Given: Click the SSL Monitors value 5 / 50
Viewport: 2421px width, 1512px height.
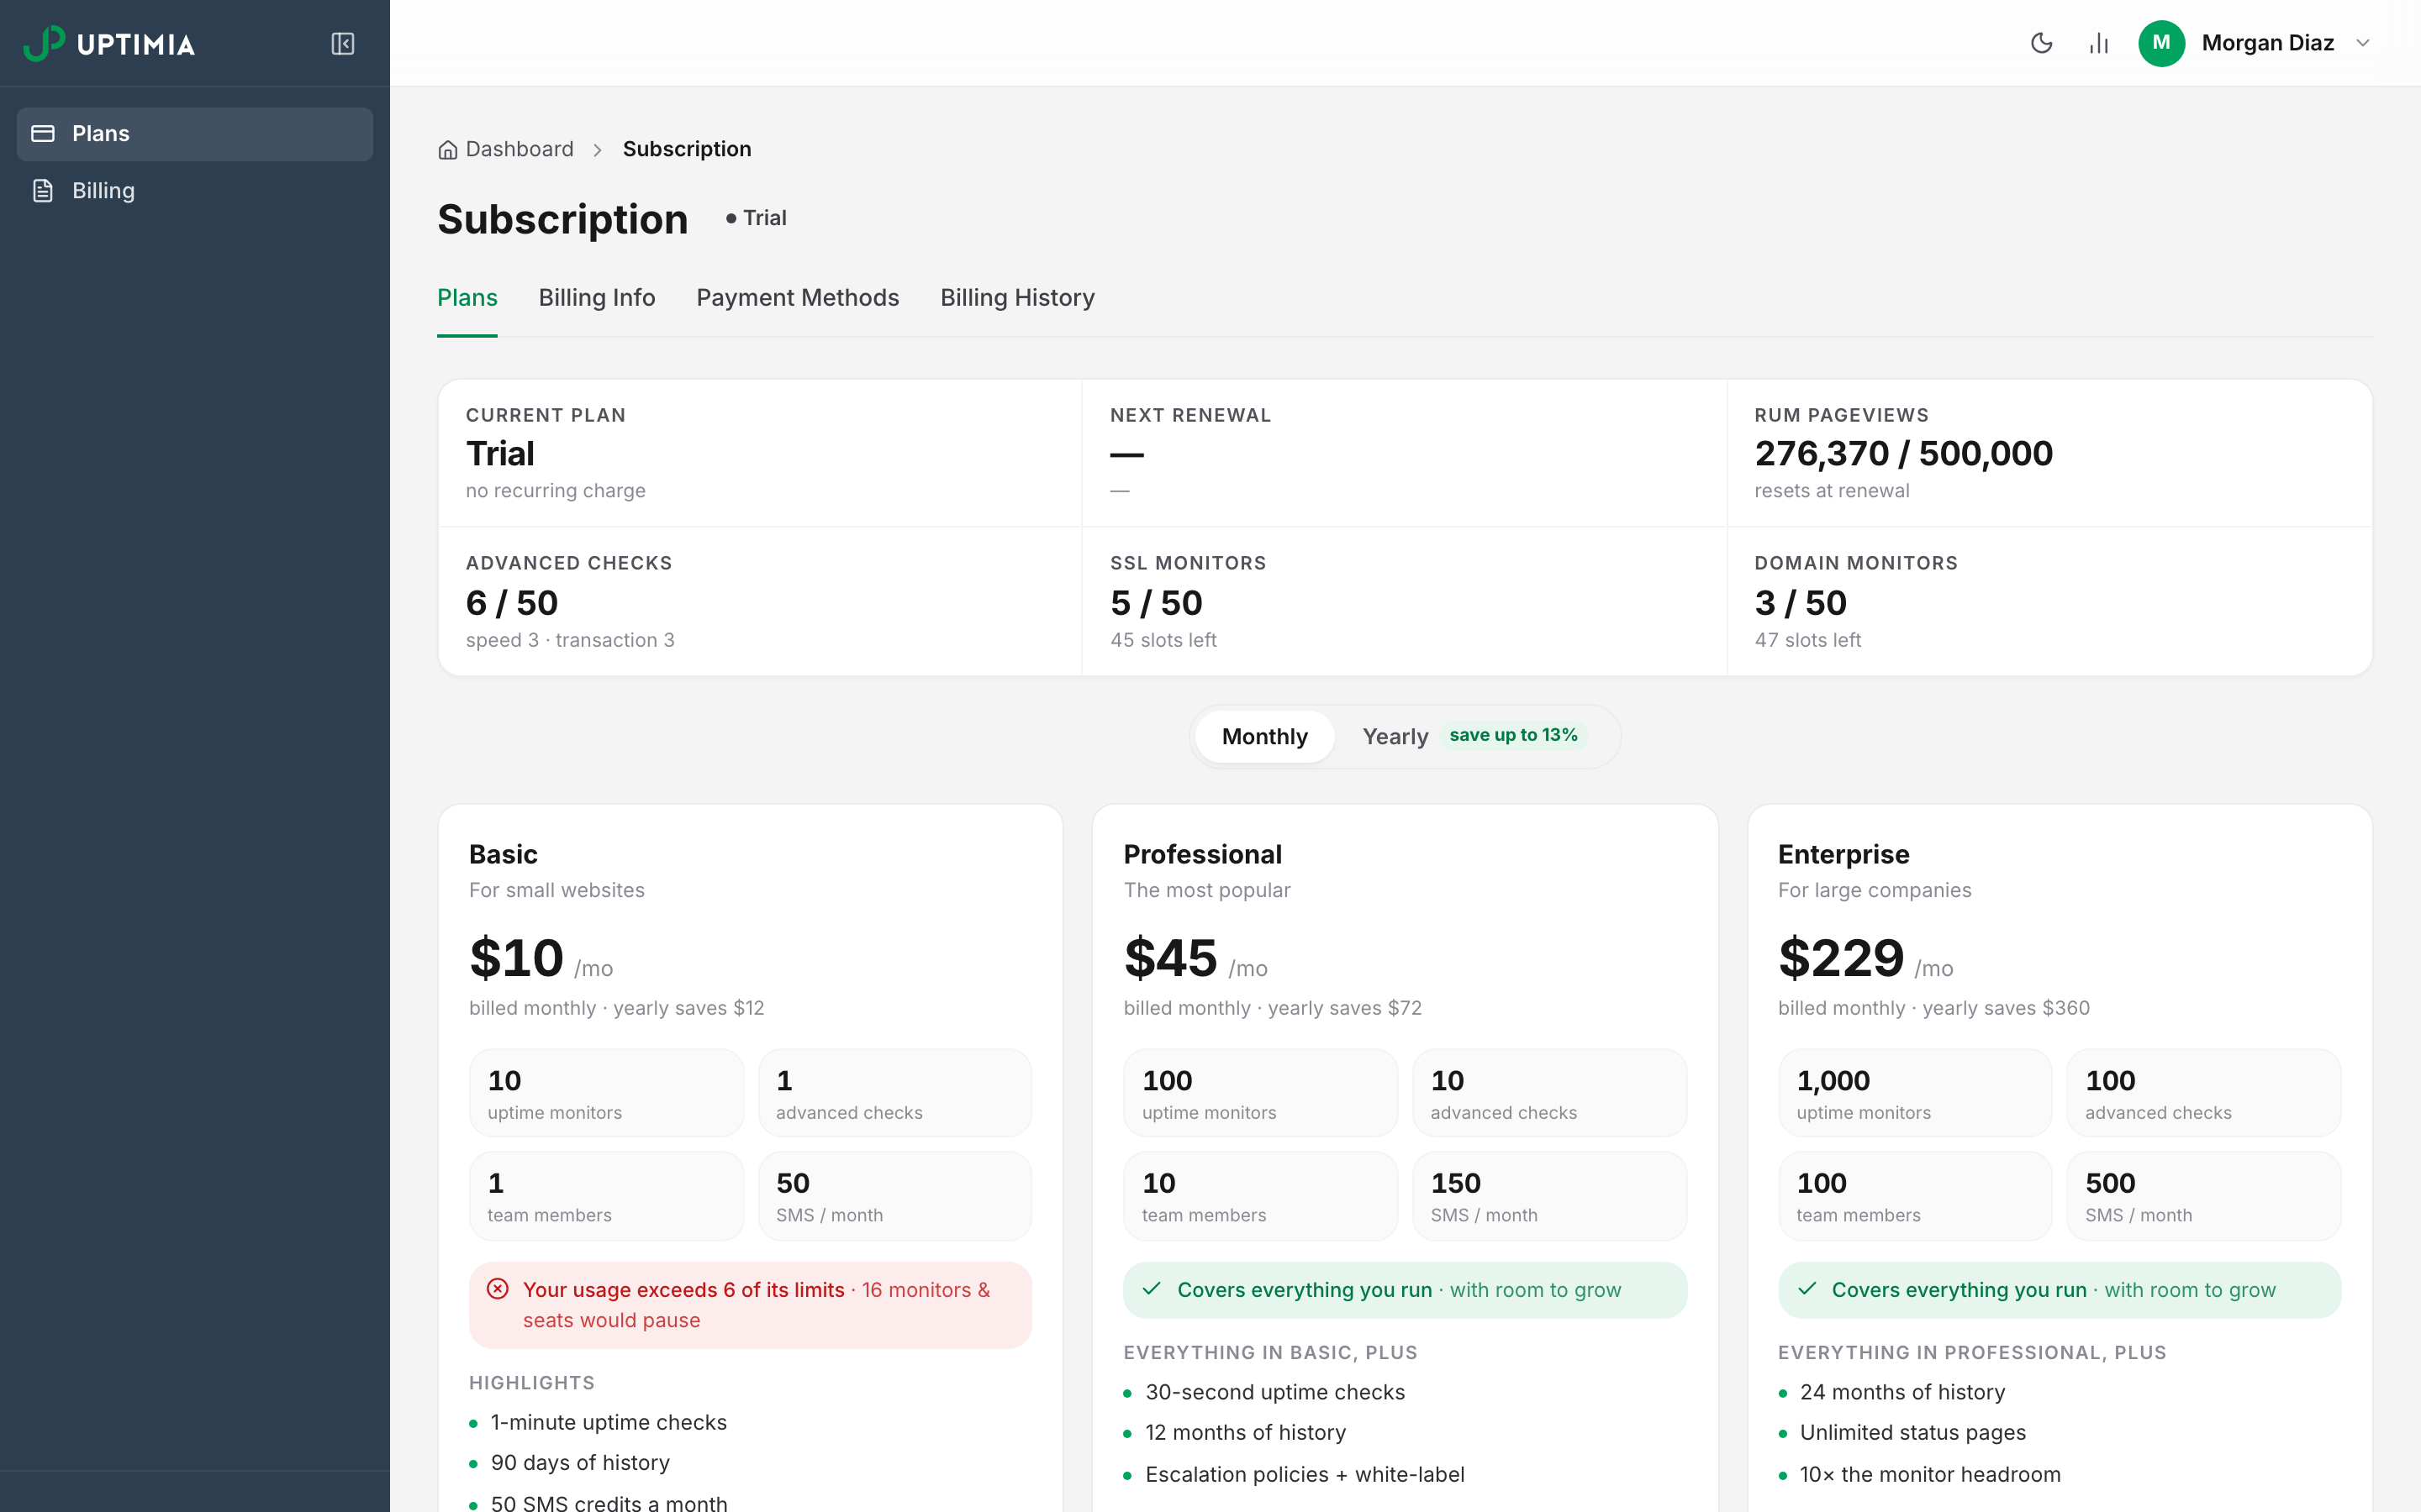Looking at the screenshot, I should (1156, 603).
